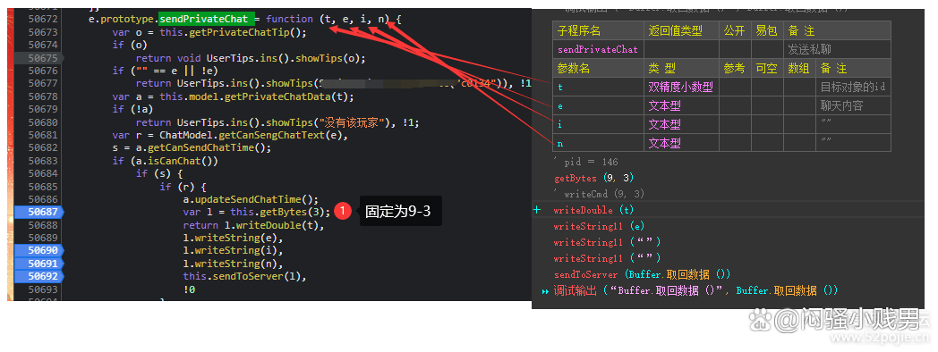Select parameter name e in the table
Image resolution: width=938 pixels, height=352 pixels.
tap(598, 105)
